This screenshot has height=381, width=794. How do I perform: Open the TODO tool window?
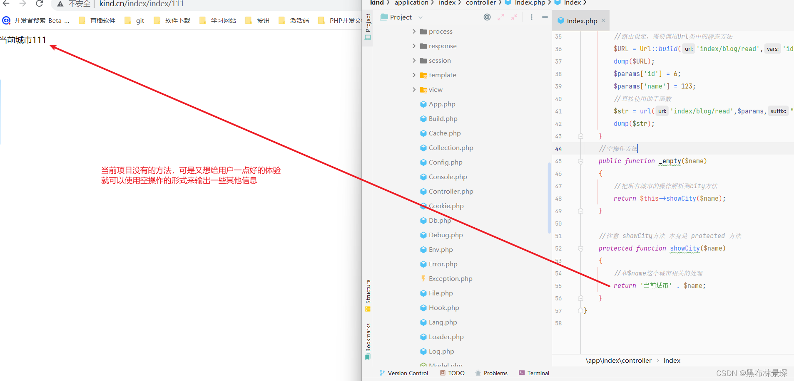pyautogui.click(x=452, y=373)
